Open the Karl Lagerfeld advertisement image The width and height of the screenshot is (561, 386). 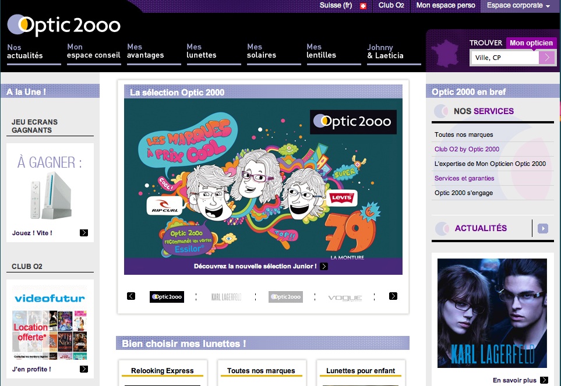492,313
